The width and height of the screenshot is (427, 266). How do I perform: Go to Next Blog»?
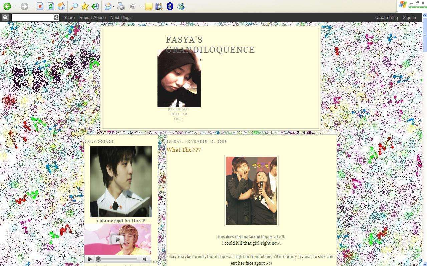pyautogui.click(x=121, y=17)
